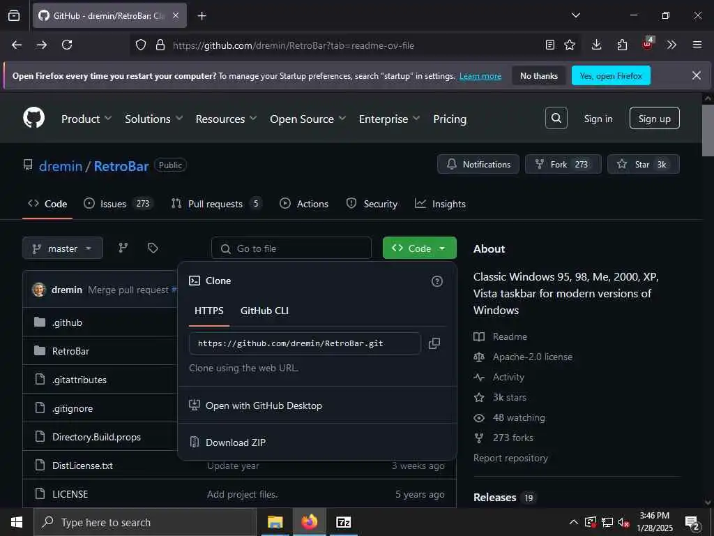This screenshot has width=714, height=536.
Task: Click the uBlock Origin extension icon
Action: tap(647, 44)
